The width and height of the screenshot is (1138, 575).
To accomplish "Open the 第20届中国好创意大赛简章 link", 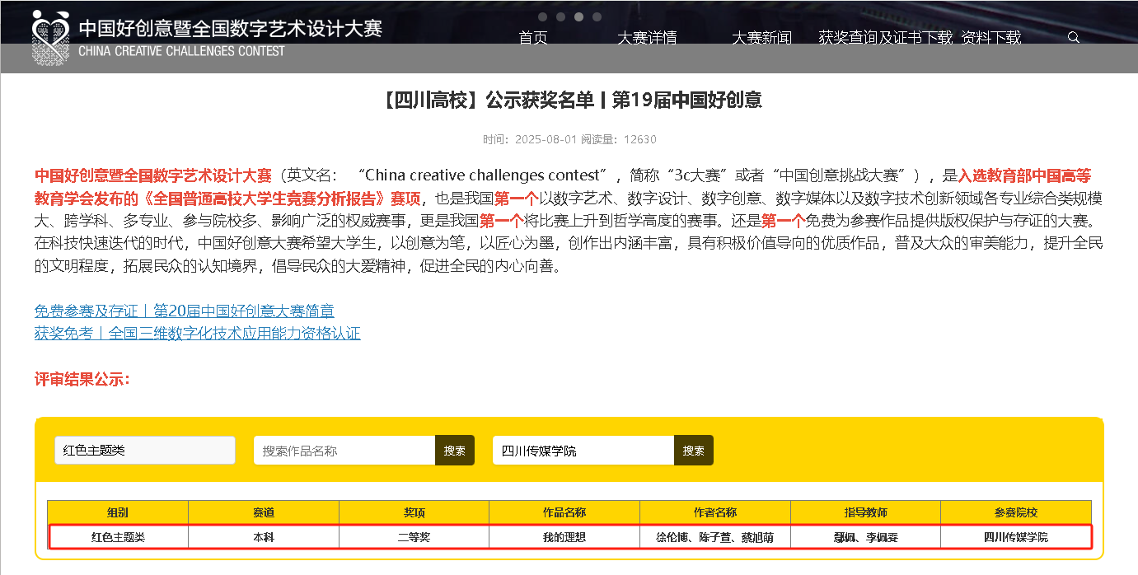I will (x=184, y=311).
